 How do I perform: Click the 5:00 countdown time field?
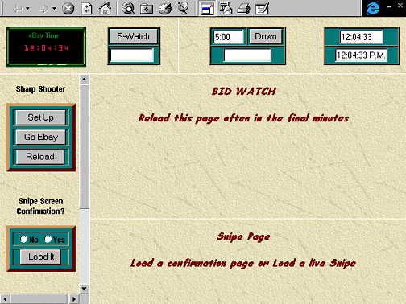coord(229,37)
